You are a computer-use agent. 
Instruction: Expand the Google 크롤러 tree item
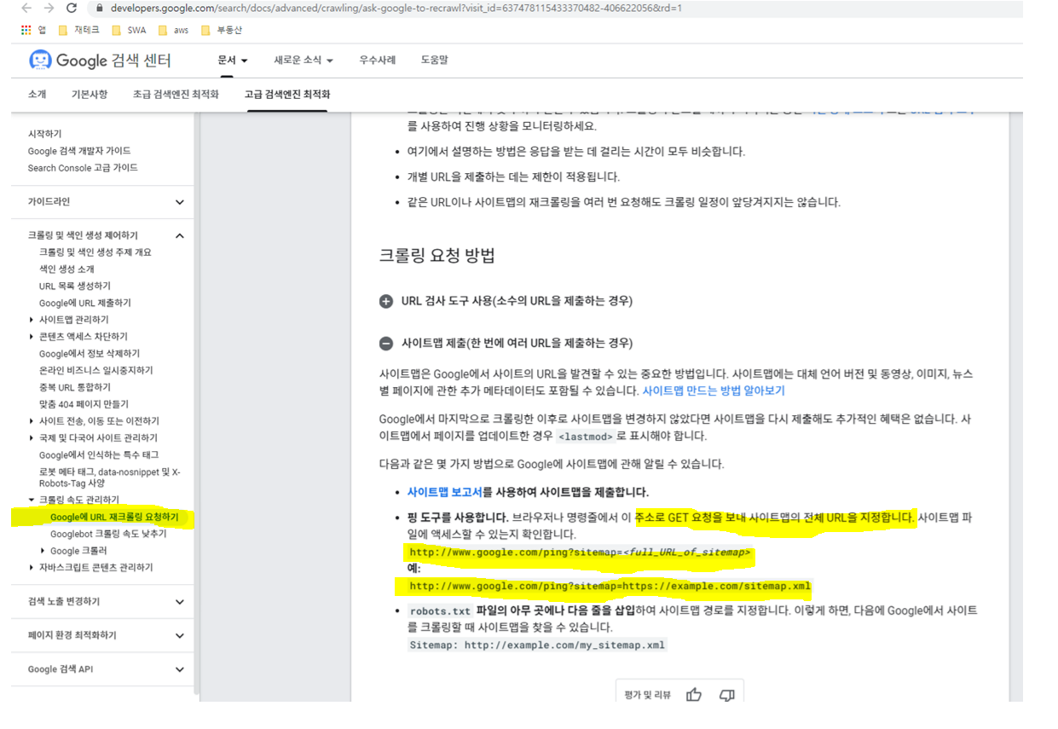pos(43,551)
